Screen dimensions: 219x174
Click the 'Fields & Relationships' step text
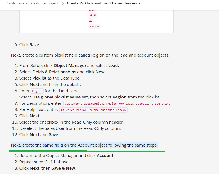click(x=62, y=72)
